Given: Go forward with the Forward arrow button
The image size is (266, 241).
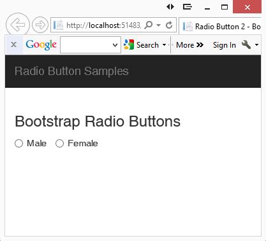Looking at the screenshot, I should 40,25.
